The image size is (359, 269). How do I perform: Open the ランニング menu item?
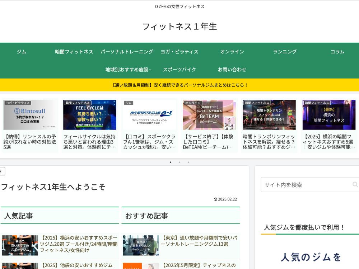pos(285,52)
